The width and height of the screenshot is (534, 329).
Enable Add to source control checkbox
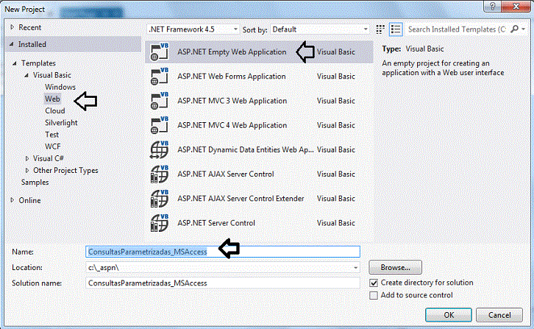click(x=374, y=295)
